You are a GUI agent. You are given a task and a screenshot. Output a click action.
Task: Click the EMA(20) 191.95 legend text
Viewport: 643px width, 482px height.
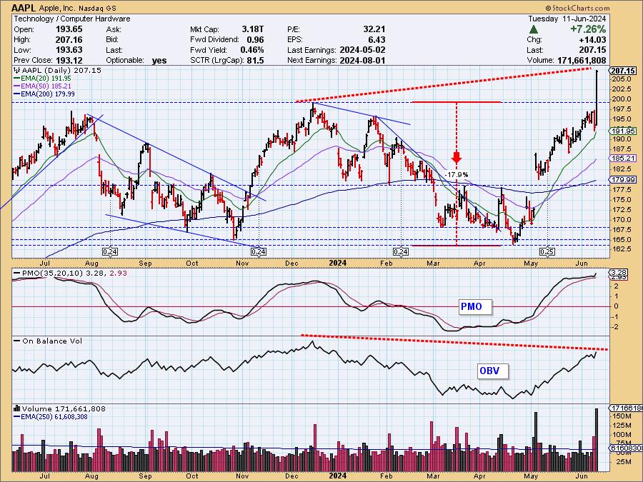point(46,79)
